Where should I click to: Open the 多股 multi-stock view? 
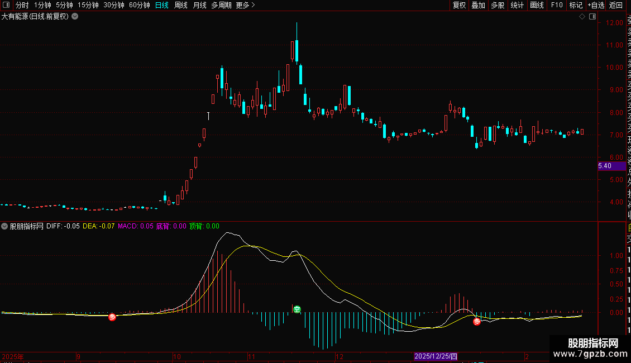498,5
